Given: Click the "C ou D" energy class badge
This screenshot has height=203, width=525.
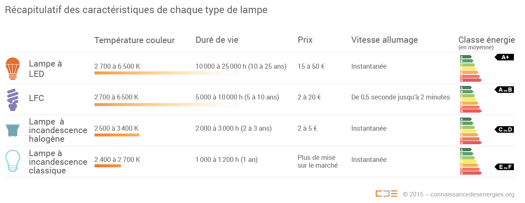Looking at the screenshot, I should pyautogui.click(x=504, y=130).
